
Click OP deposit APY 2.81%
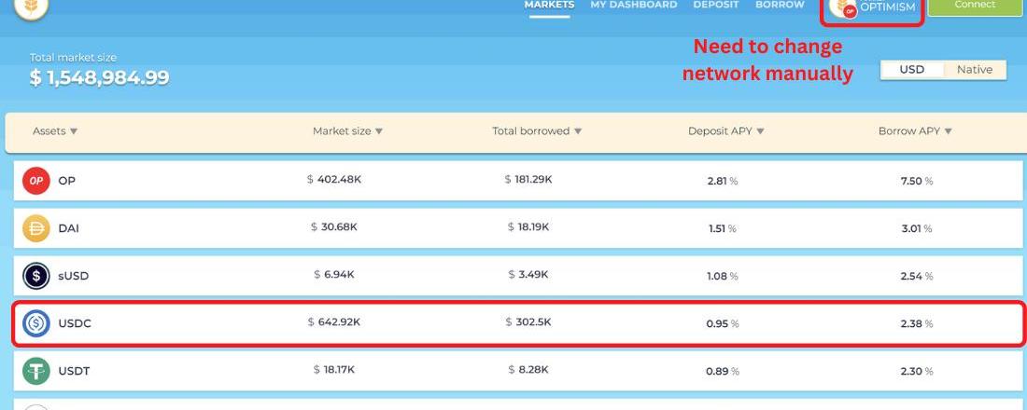[x=723, y=181]
